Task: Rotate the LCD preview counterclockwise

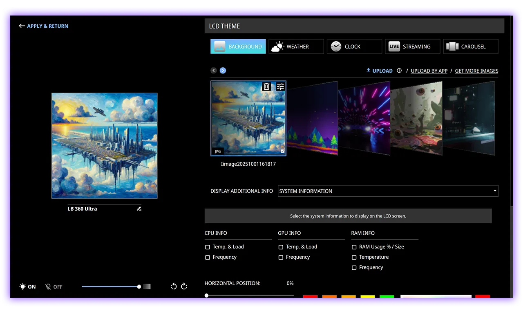Action: (174, 286)
